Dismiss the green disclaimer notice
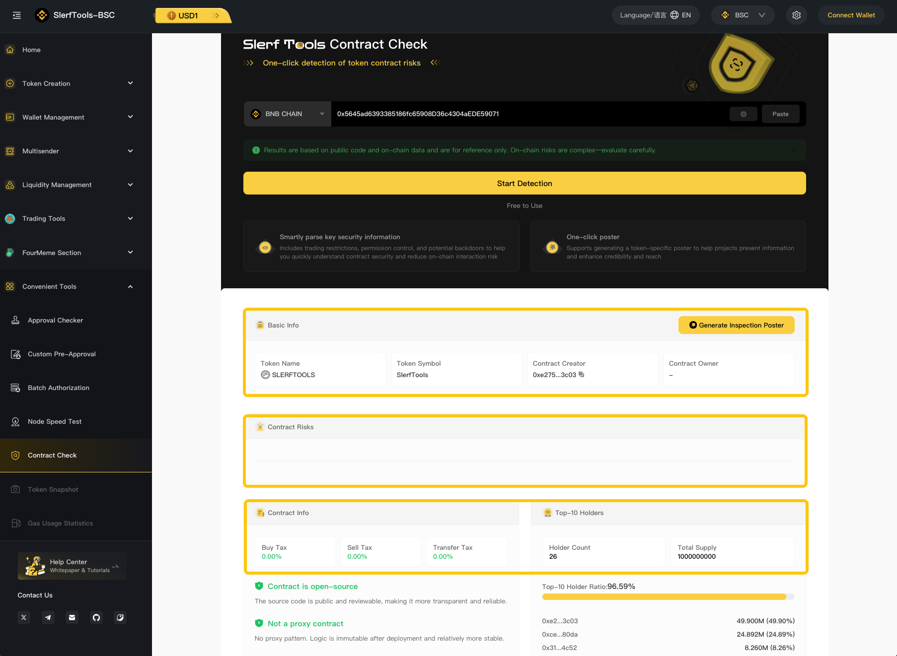This screenshot has width=897, height=656. click(x=794, y=150)
